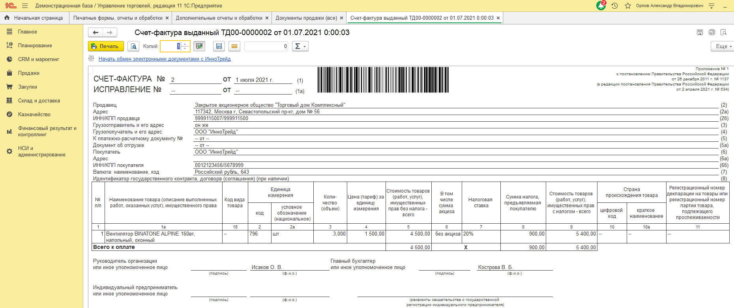Close the Дополнительные отчеты и обработки tab

(267, 18)
